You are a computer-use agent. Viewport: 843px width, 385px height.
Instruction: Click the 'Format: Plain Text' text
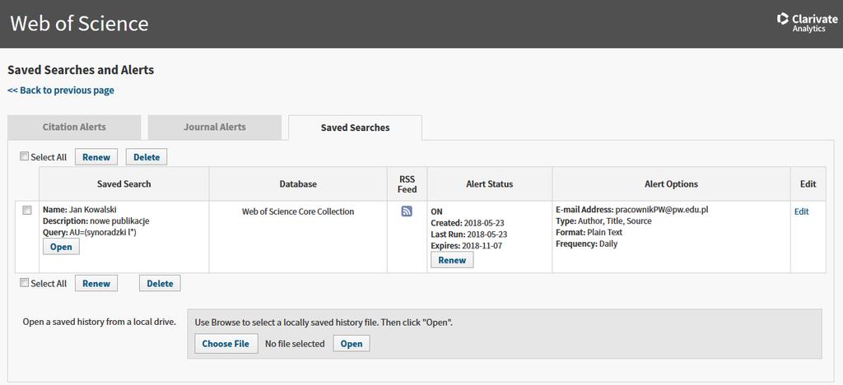click(589, 233)
